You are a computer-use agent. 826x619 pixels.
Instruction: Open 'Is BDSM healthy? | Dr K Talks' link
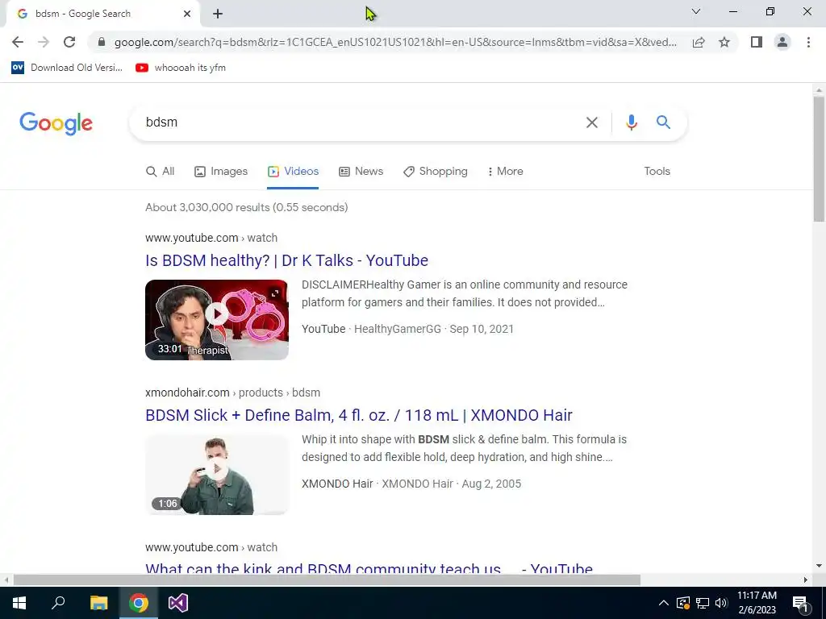tap(286, 260)
